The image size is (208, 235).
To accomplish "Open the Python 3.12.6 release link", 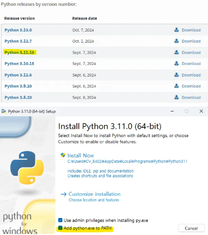I will [18, 75].
